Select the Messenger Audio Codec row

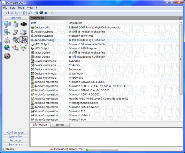[x=104, y=103]
